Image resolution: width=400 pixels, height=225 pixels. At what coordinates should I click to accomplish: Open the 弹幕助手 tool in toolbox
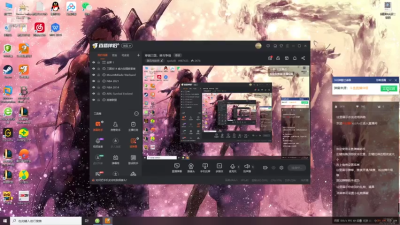pos(97,126)
